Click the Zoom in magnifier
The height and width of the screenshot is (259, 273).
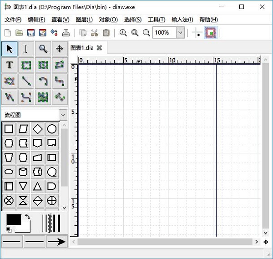coord(123,33)
